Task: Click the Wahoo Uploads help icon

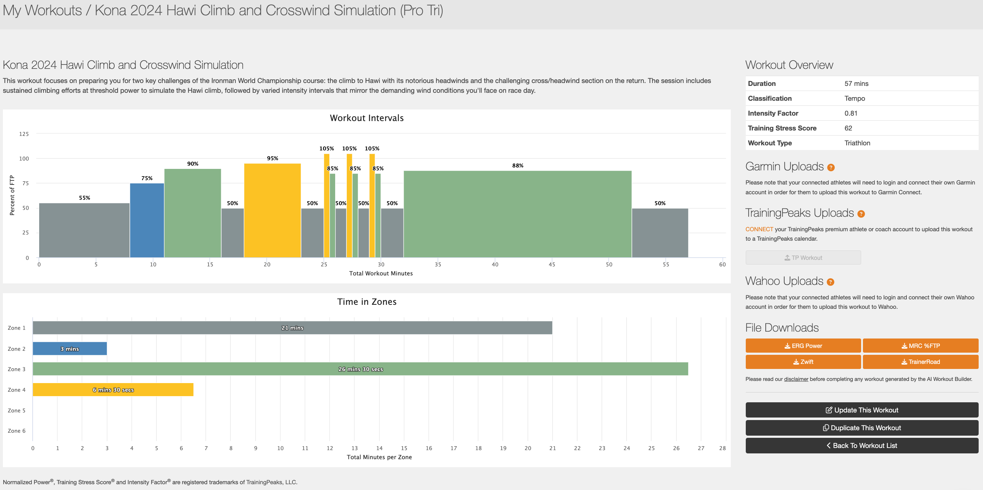Action: [x=830, y=281]
